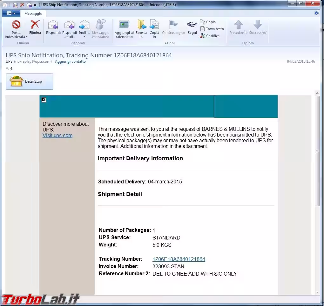Click the sender name UPS
This screenshot has height=306, width=324.
point(9,61)
